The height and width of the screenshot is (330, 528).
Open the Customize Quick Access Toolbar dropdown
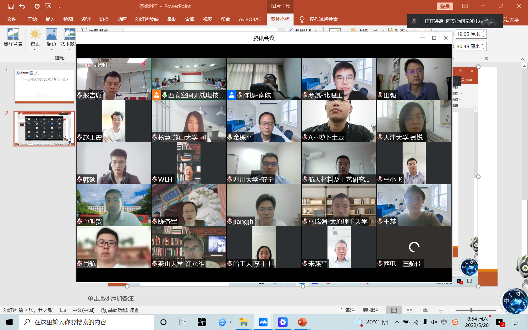coord(59,6)
